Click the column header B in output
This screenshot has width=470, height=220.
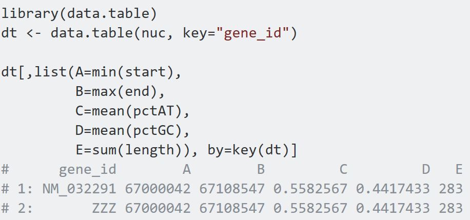pos(261,170)
